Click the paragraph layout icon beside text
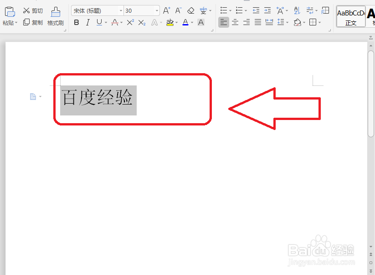 click(33, 97)
